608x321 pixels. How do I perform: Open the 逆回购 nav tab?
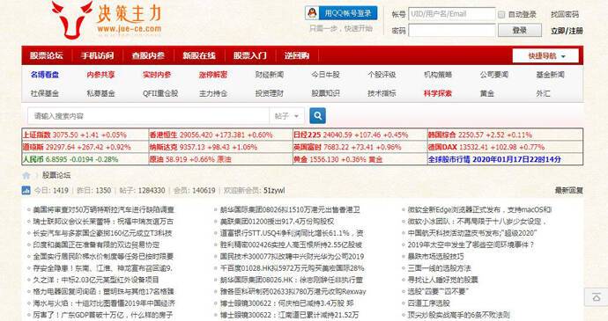[297, 55]
